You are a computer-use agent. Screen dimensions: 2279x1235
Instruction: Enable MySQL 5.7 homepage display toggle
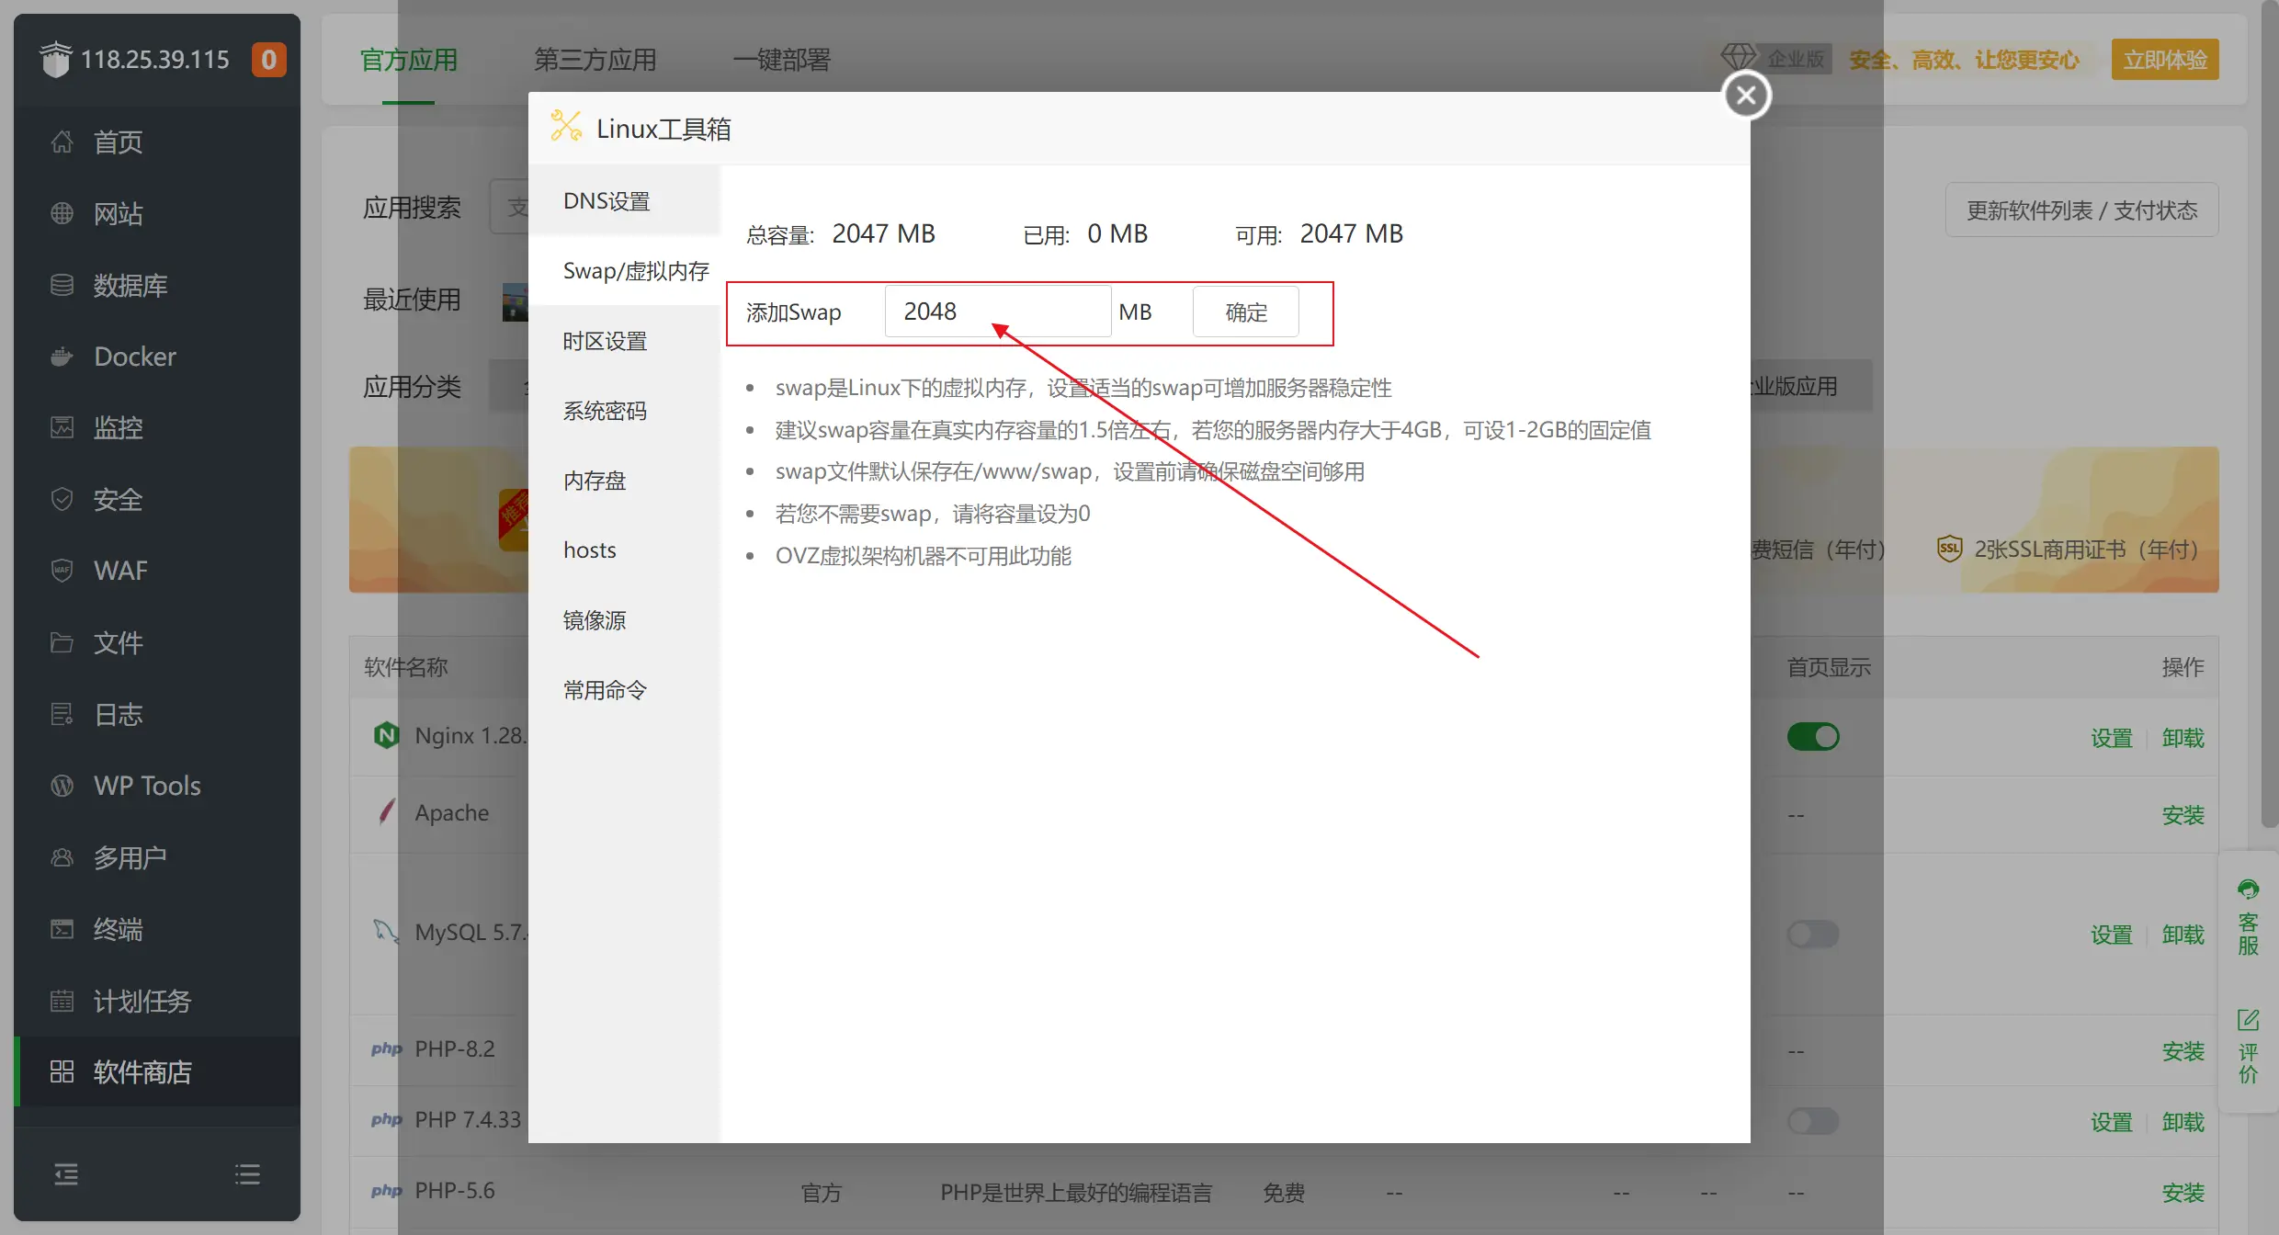[1812, 934]
